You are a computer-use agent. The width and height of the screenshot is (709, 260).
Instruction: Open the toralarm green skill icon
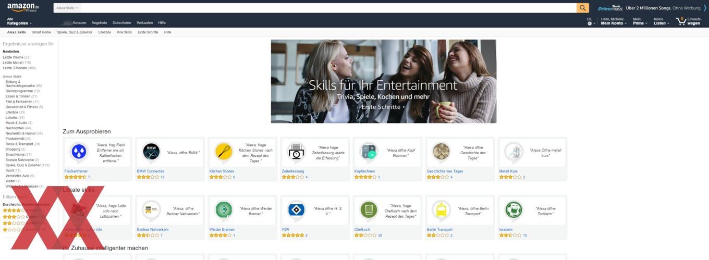pyautogui.click(x=514, y=209)
